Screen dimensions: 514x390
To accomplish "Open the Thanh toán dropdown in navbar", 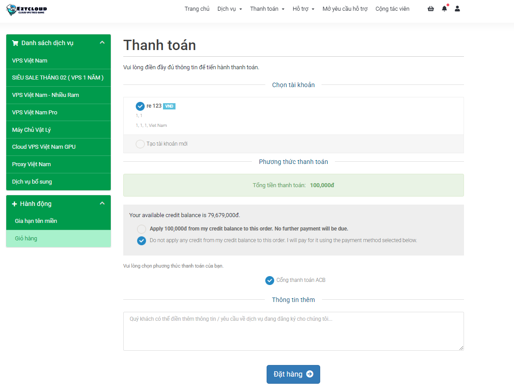I will (x=267, y=9).
